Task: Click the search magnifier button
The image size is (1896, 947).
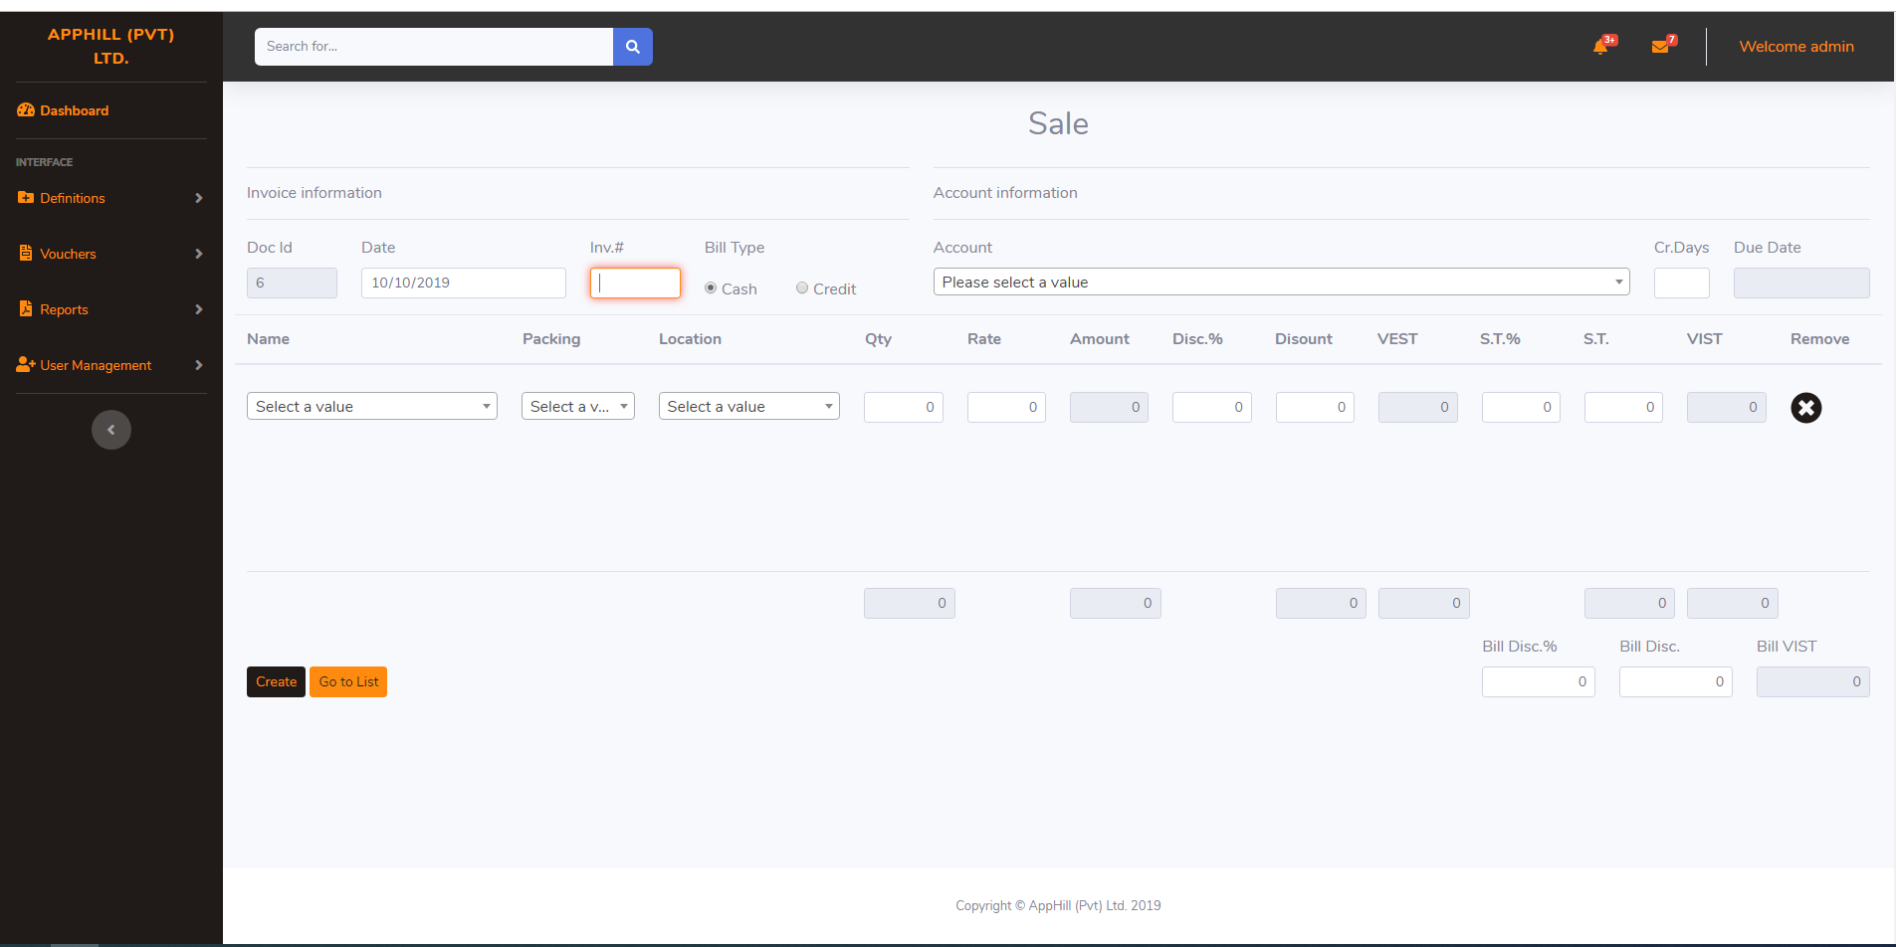Action: (632, 47)
